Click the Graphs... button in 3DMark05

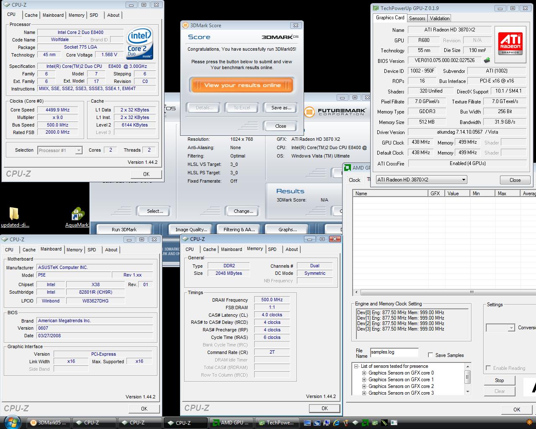288,230
